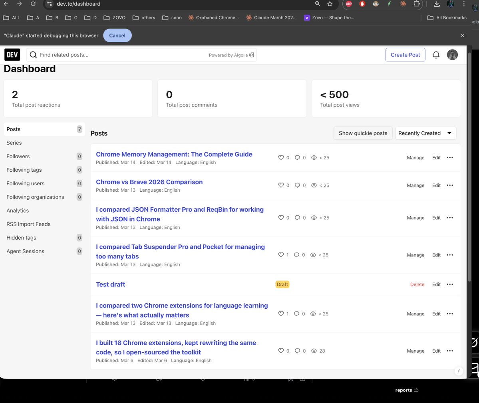Click the search magnifier icon in the DEV search bar
479x403 pixels.
[33, 55]
